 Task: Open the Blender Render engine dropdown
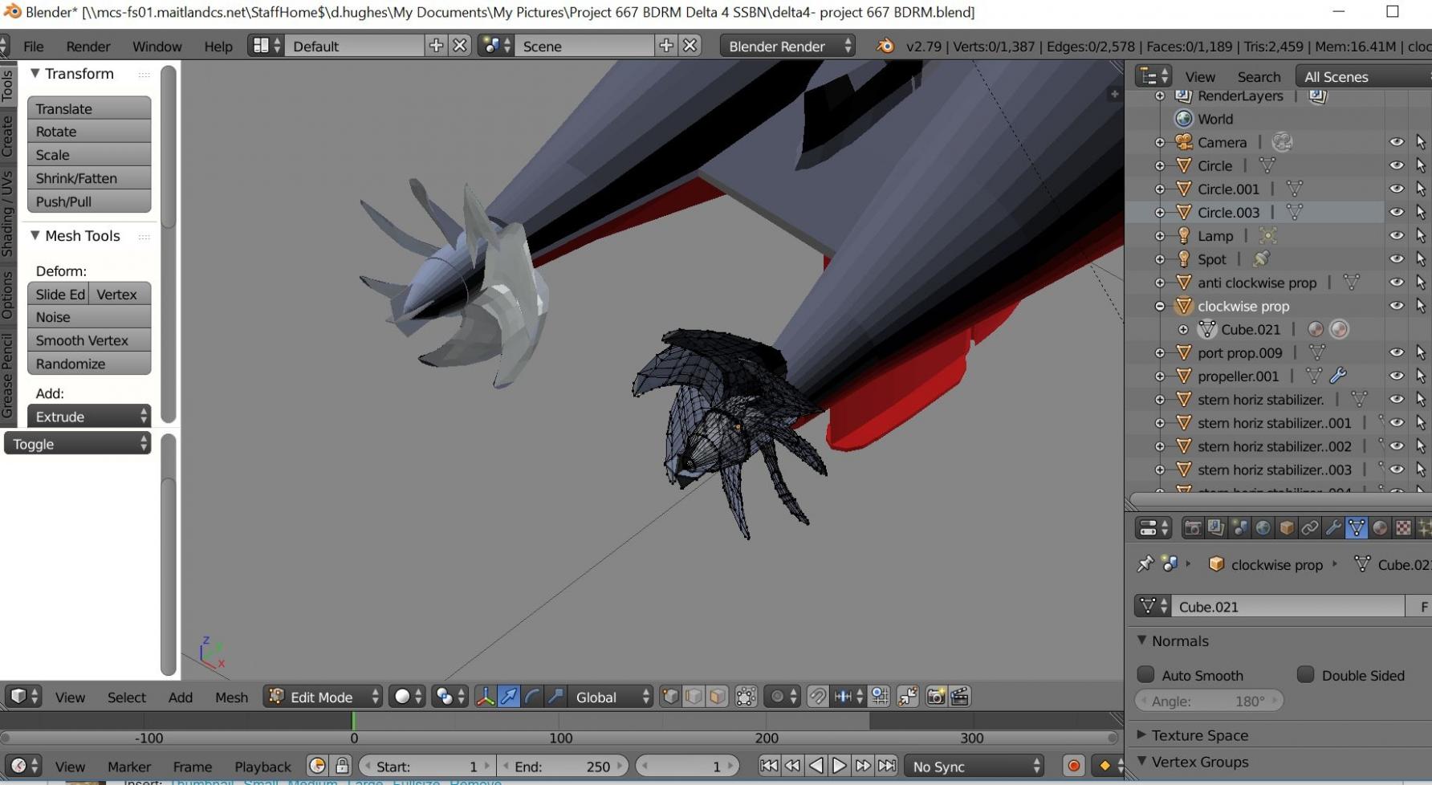click(787, 46)
